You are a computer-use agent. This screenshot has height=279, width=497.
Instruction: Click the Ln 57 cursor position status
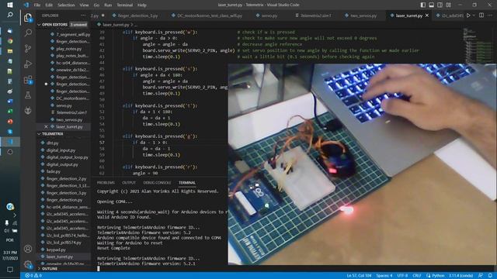coord(359,276)
